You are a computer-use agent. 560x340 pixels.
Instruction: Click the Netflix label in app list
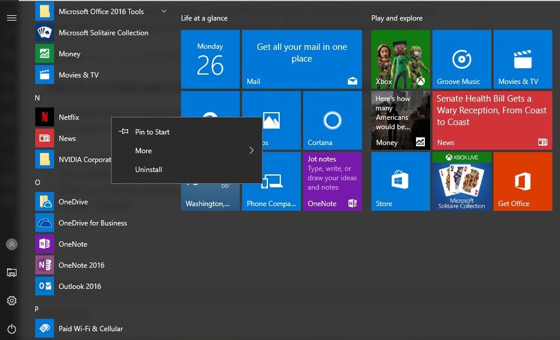click(69, 117)
